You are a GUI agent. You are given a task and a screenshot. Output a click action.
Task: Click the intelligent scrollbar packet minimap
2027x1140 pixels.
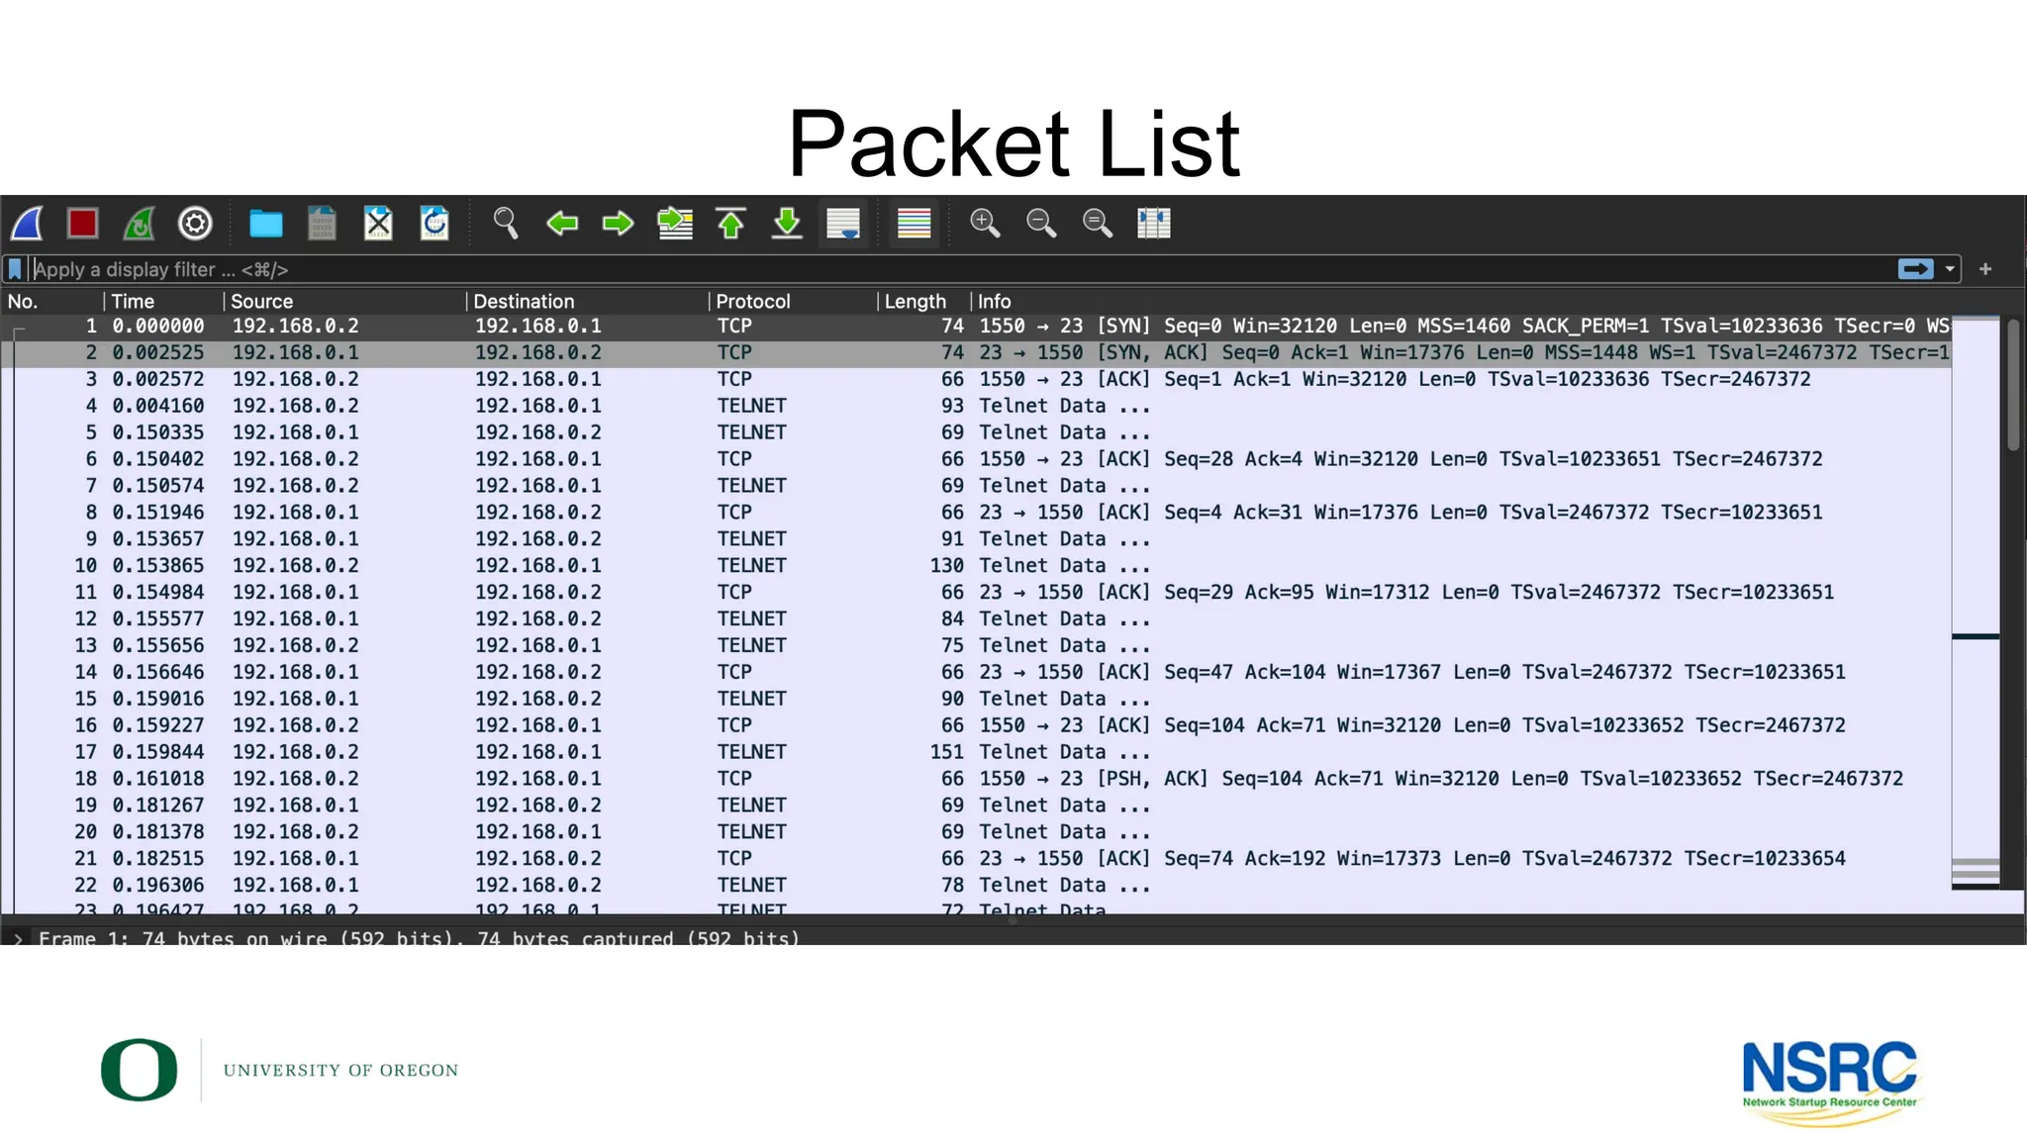[x=1976, y=604]
